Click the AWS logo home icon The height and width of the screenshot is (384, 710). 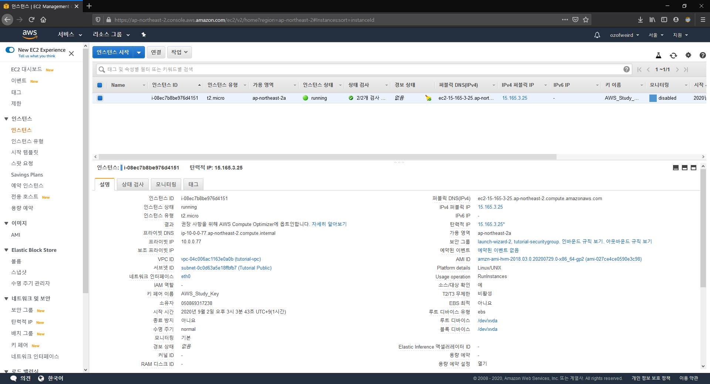click(30, 34)
